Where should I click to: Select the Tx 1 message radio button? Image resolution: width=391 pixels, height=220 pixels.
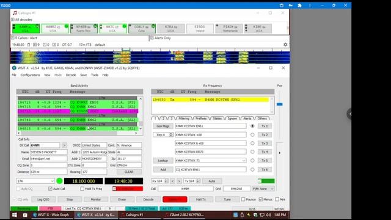point(252,126)
